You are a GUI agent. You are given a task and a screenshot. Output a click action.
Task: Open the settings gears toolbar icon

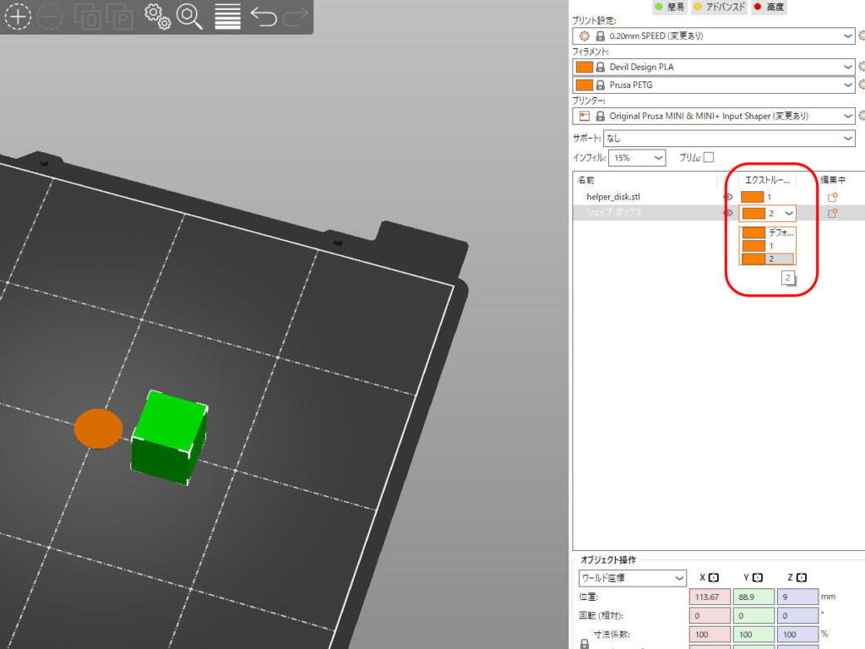(x=157, y=17)
